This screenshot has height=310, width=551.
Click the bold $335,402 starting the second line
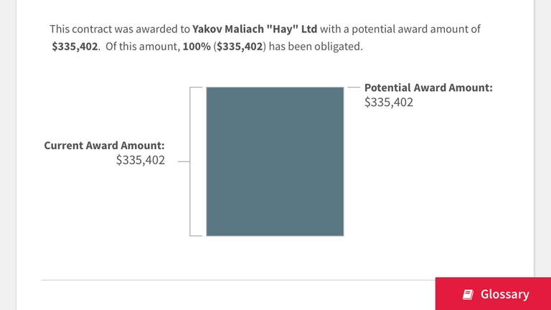[x=75, y=47]
